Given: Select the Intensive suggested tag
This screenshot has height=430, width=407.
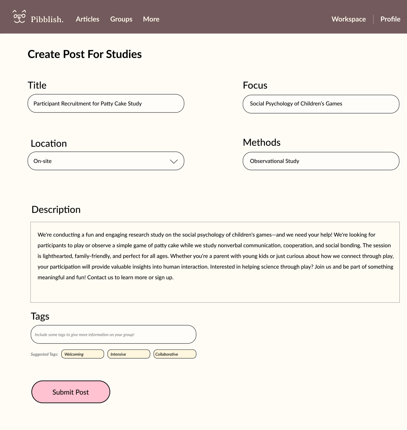Looking at the screenshot, I should coord(128,354).
